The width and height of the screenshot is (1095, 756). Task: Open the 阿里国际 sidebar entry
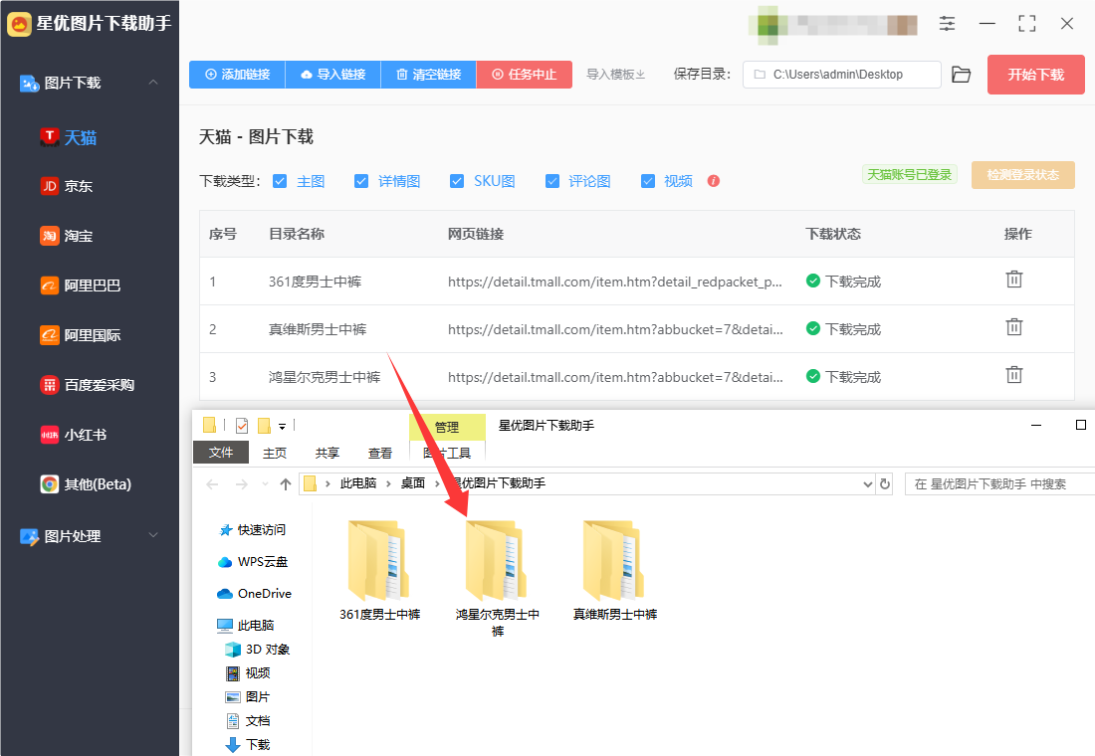point(81,335)
